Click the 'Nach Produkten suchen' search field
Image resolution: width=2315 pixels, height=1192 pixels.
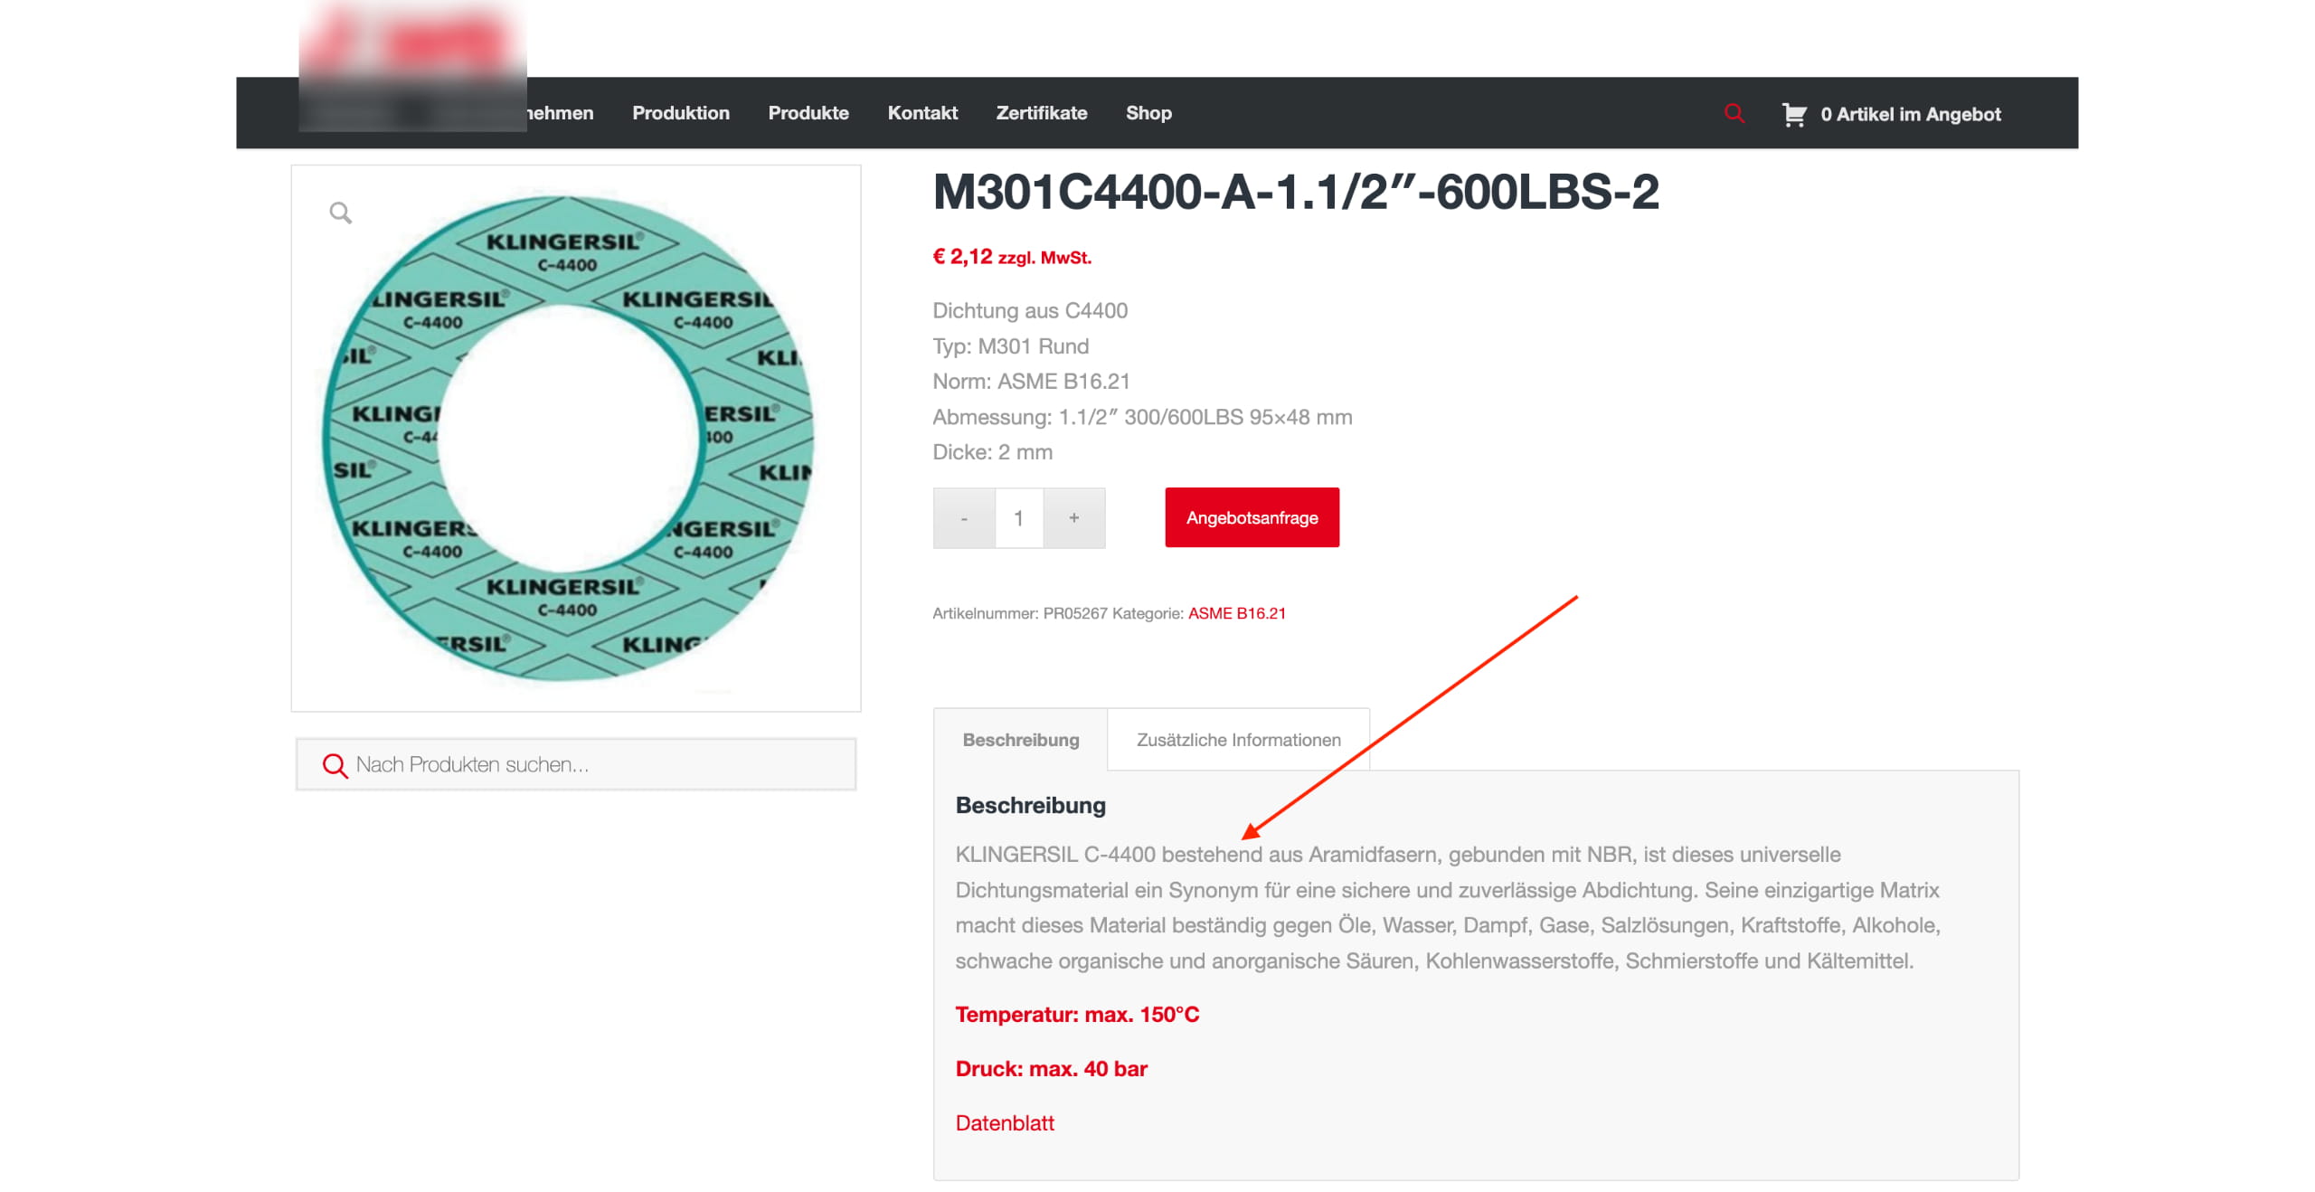[x=576, y=765]
